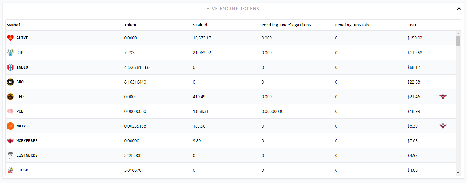This screenshot has width=467, height=183.
Task: Click the BRO USD value $22.88
Action: coord(414,82)
